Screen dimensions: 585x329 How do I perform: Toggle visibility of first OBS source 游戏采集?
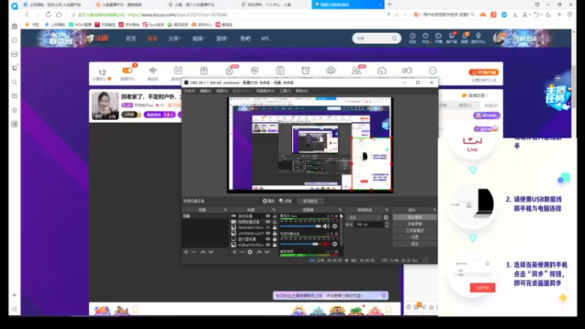coord(268,216)
